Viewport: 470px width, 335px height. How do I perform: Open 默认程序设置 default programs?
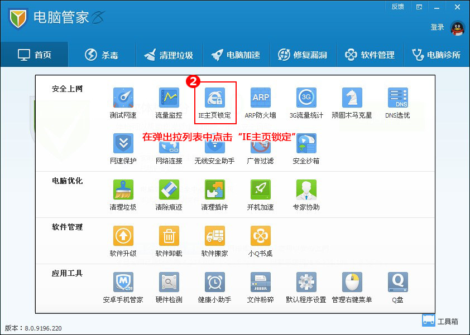[x=306, y=288]
